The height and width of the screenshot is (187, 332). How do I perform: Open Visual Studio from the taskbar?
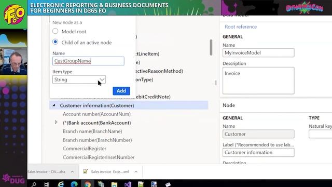(x=128, y=184)
